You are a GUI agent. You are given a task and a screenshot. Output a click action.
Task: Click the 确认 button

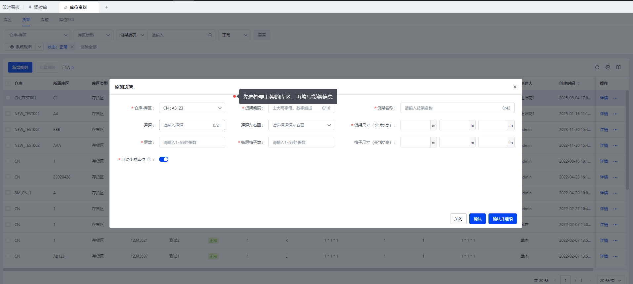pyautogui.click(x=478, y=219)
